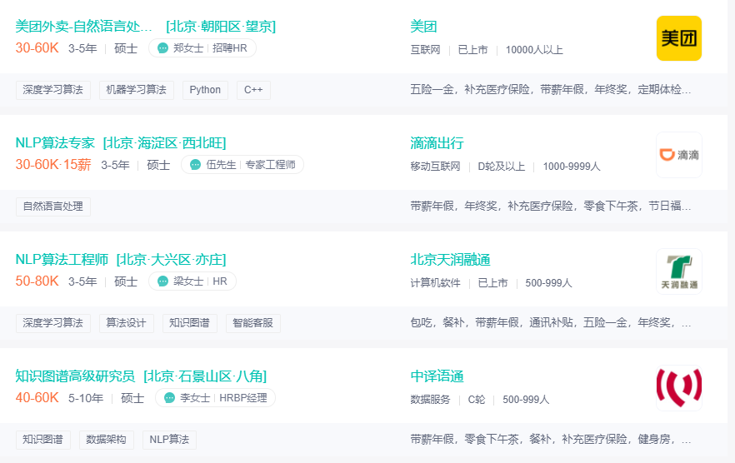
Task: Visit the 中译语通 company page link
Action: click(437, 376)
